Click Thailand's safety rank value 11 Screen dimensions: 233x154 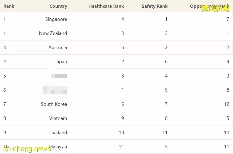pos(165,132)
